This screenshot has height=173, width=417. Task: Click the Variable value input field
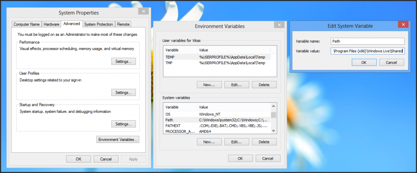tap(367, 51)
